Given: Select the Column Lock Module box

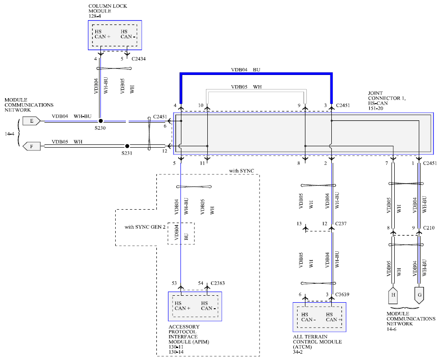Looking at the screenshot, I should [x=115, y=35].
